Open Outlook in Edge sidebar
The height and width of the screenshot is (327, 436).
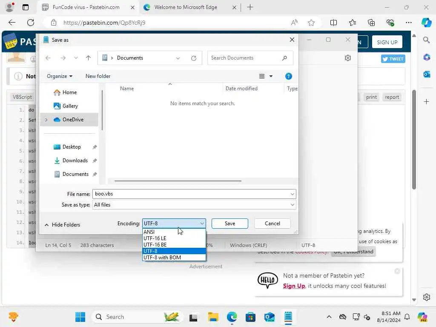coord(426,74)
